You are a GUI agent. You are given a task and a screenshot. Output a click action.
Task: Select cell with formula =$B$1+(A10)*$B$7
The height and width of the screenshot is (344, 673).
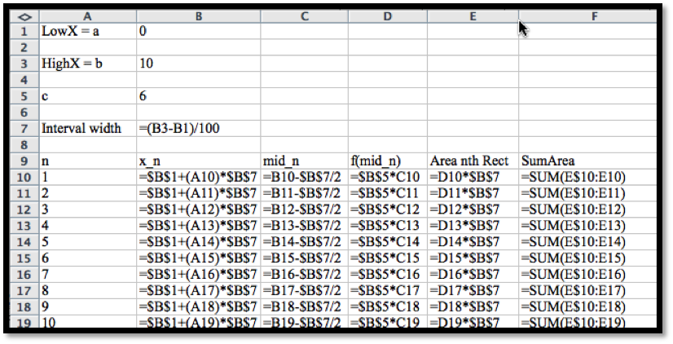tap(198, 177)
